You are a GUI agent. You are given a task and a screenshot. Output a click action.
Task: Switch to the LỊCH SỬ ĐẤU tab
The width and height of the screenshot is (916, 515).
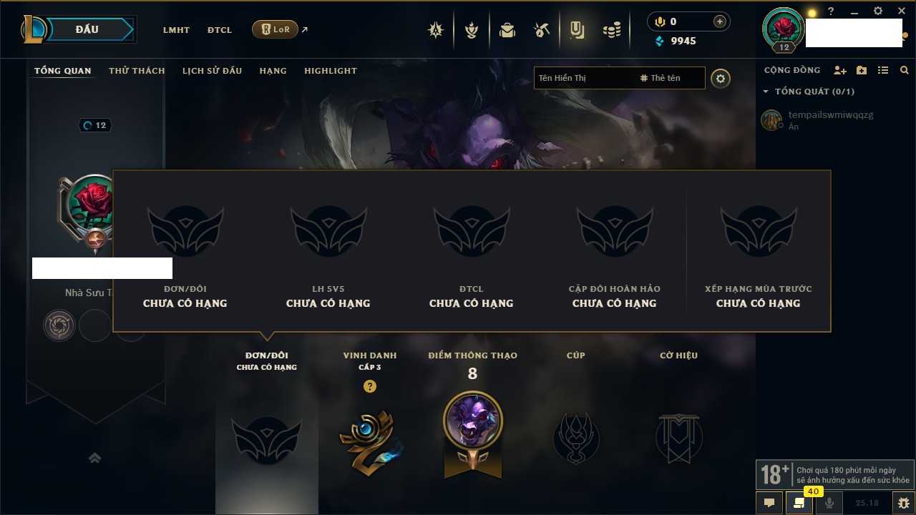tap(212, 71)
